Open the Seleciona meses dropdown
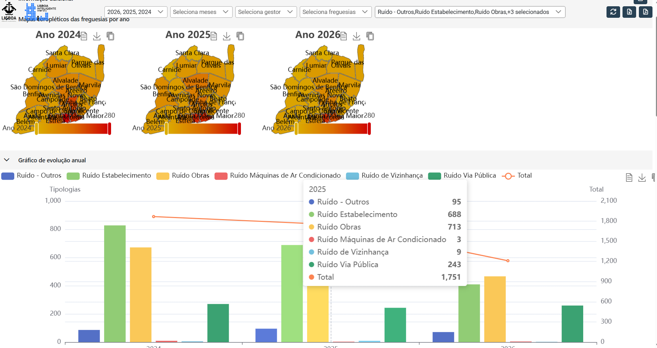This screenshot has width=657, height=348. point(201,12)
